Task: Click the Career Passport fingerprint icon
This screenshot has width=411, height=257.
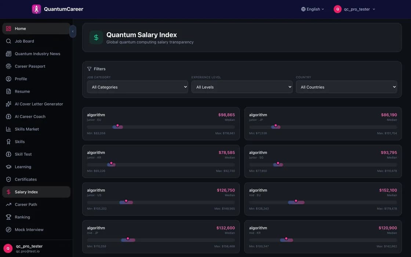Action: tap(9, 66)
